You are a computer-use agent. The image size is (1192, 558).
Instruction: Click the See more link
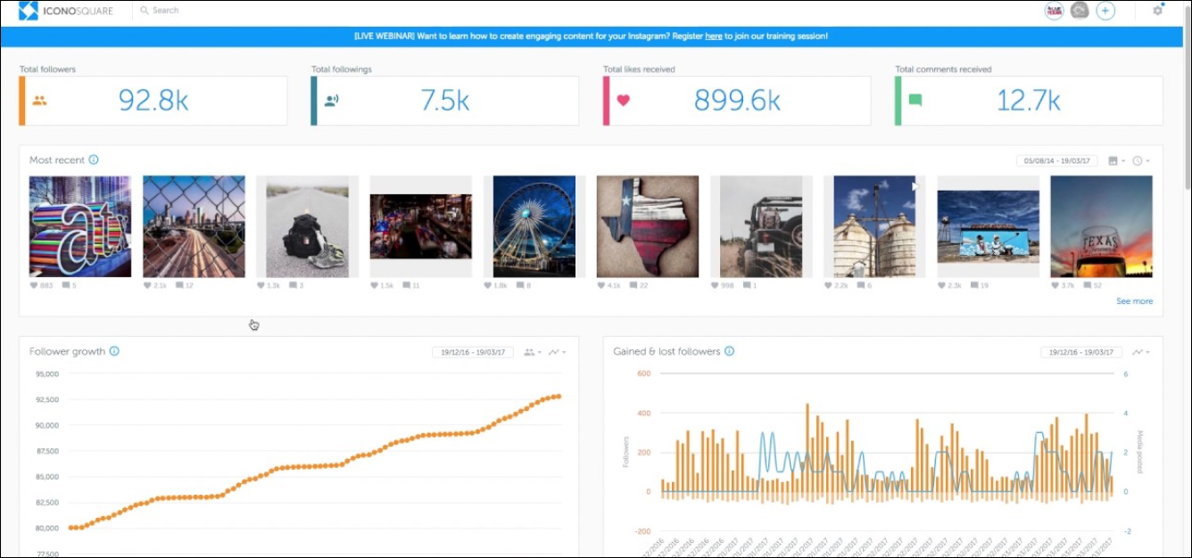(x=1134, y=301)
